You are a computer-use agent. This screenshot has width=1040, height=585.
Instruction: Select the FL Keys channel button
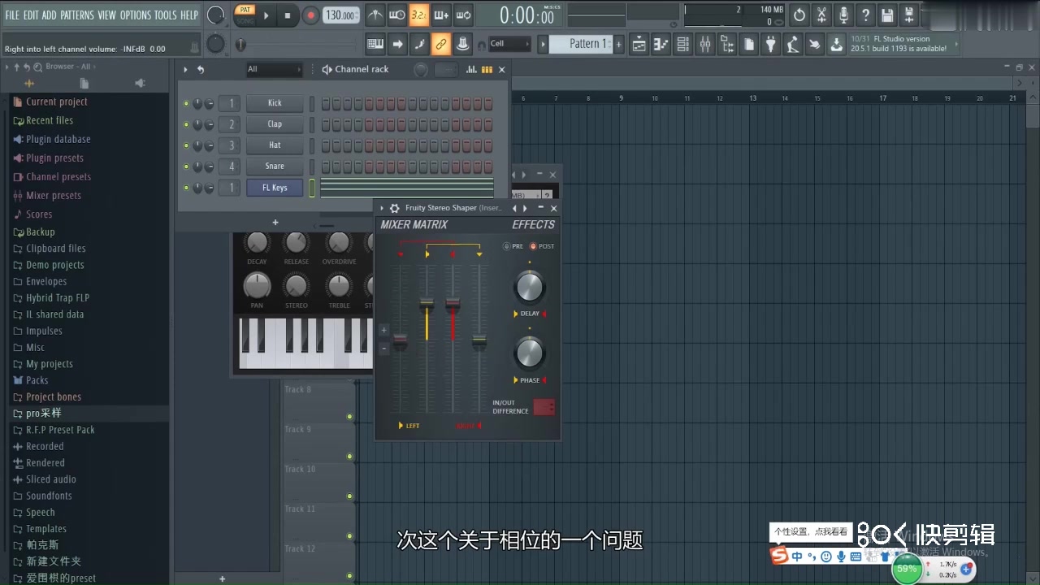275,188
